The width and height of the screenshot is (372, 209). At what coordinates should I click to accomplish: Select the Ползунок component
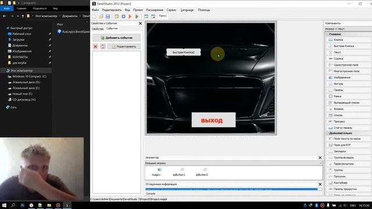tap(349, 176)
